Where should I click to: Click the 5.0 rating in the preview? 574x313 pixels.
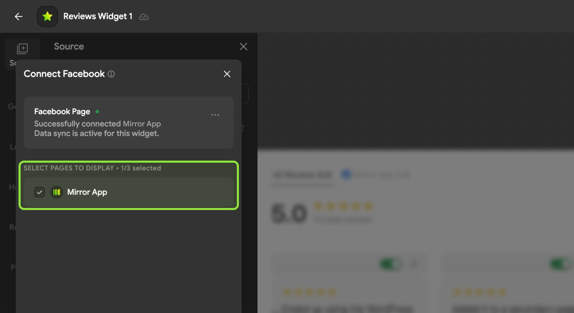289,213
